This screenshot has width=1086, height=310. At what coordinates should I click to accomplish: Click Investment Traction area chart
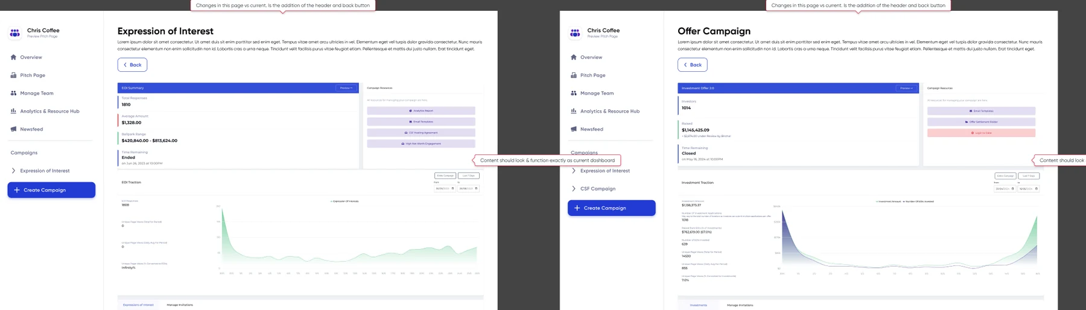[909, 240]
